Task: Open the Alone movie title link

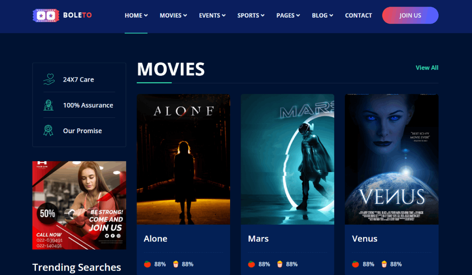Action: [x=155, y=238]
